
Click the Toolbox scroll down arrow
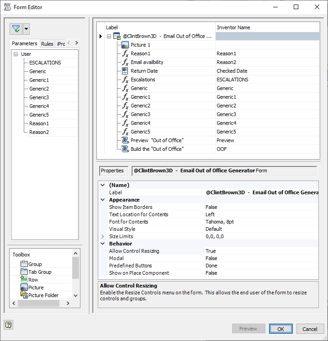(x=76, y=296)
